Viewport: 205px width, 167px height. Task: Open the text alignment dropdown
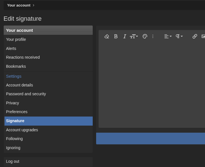point(168,36)
